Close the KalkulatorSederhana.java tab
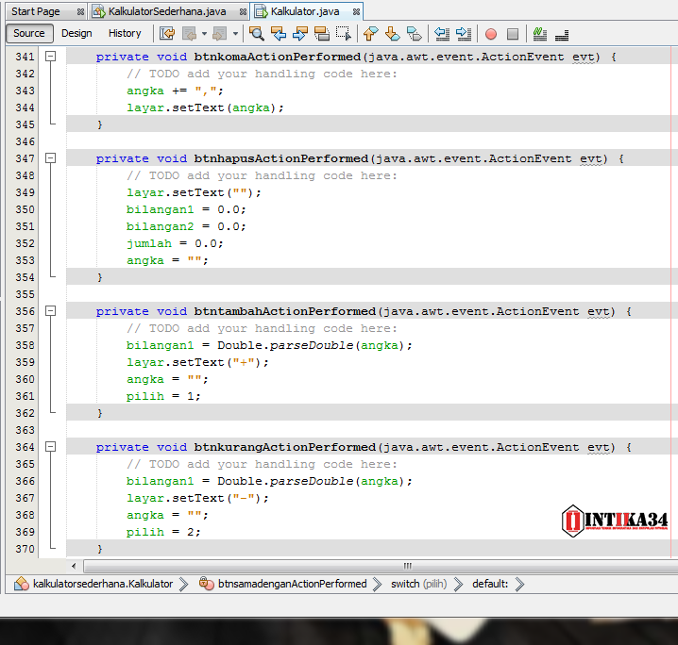 (243, 12)
